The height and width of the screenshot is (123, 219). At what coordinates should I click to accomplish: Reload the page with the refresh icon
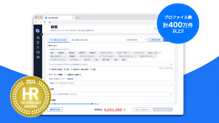[x=45, y=22]
